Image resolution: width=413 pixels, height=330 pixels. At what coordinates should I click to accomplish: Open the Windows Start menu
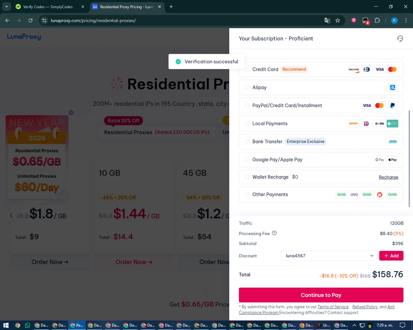(6, 325)
